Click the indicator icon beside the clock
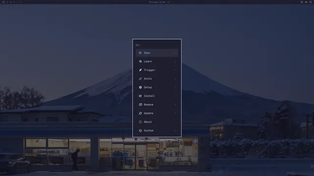The width and height of the screenshot is (314, 176). pos(168,2)
